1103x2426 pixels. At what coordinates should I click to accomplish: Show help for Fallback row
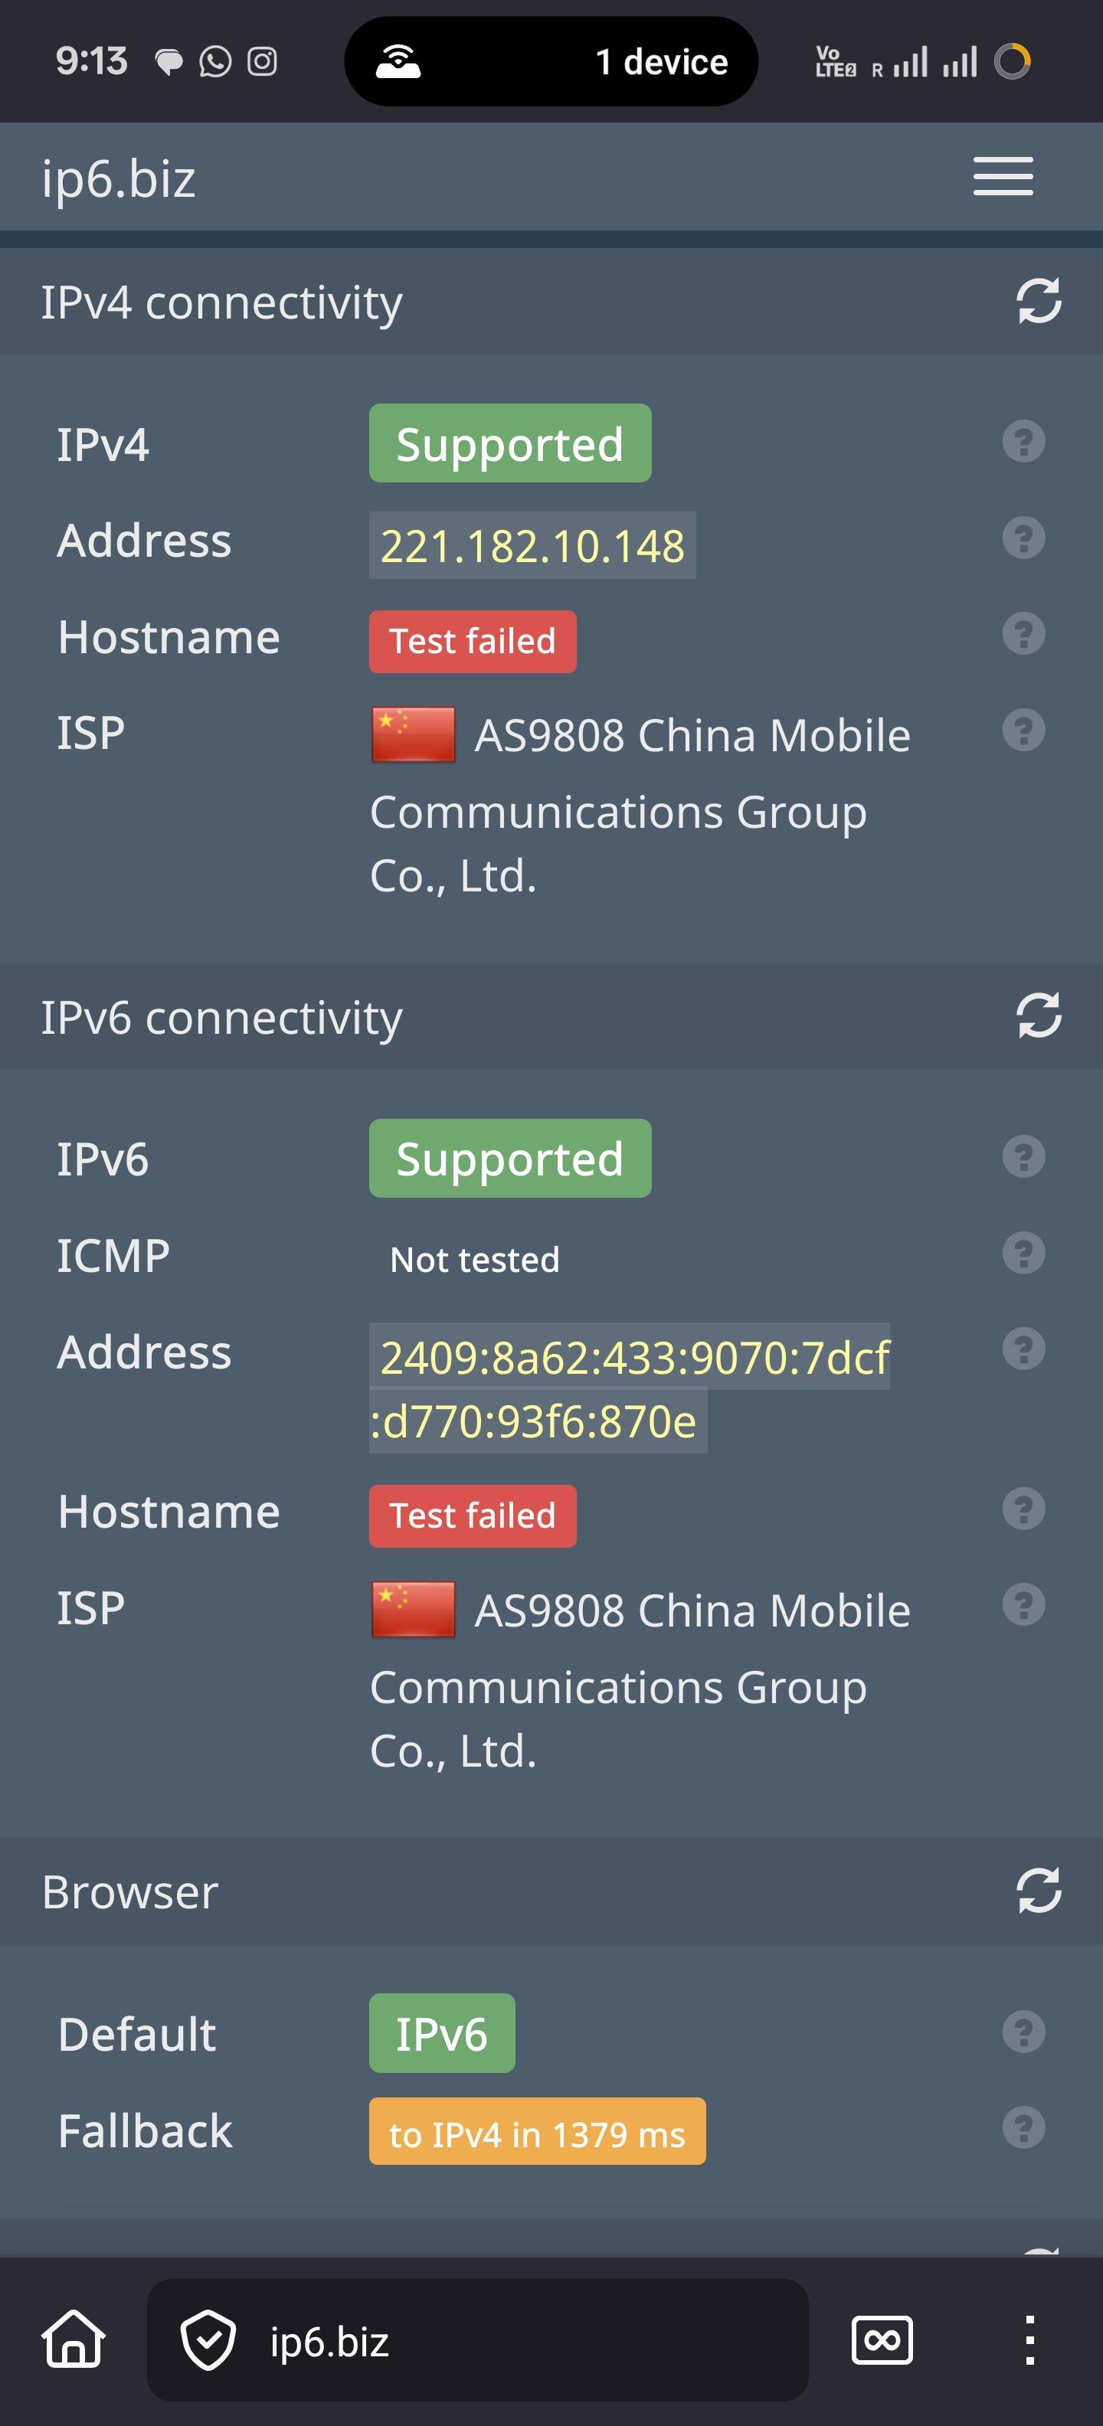tap(1023, 2128)
